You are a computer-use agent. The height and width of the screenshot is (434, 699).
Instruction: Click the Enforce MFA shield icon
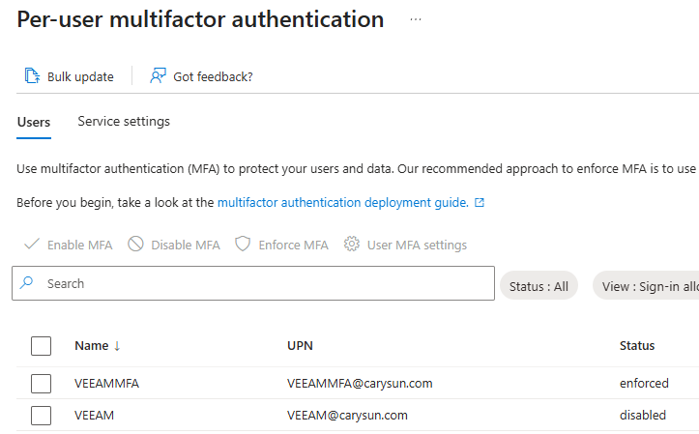(x=243, y=245)
